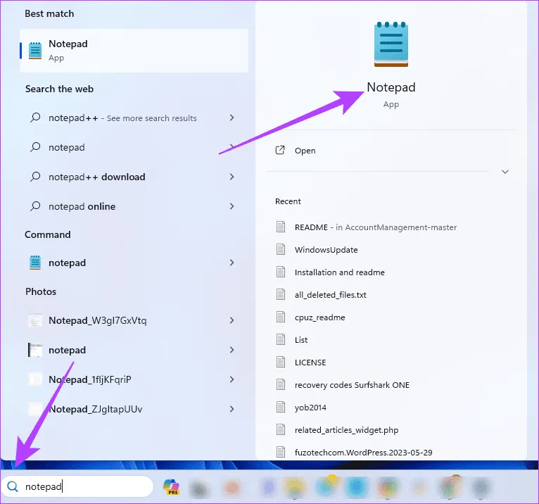
Task: Click the taskbar search input field
Action: [x=84, y=486]
